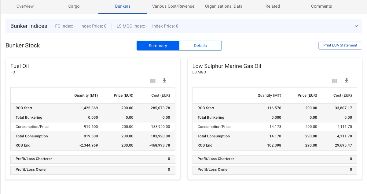Open the Cargo tab
The height and width of the screenshot is (194, 367).
click(74, 6)
